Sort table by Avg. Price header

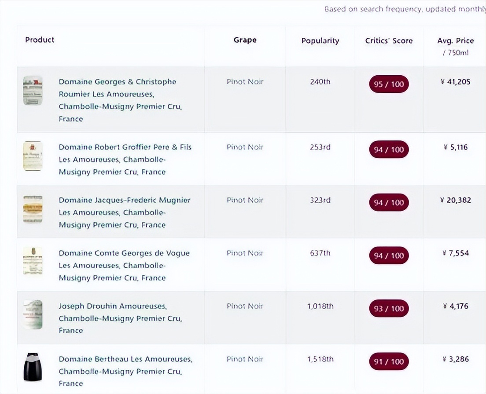(455, 41)
